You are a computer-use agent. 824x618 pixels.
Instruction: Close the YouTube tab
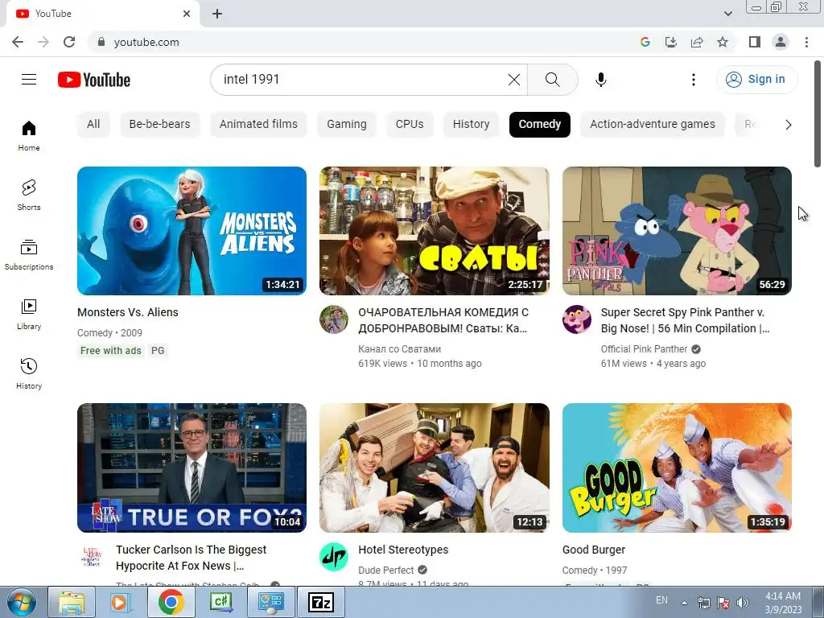[x=187, y=14]
